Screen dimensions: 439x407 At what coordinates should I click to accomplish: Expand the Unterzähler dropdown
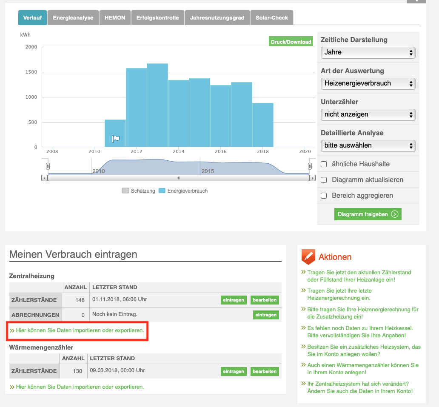368,114
